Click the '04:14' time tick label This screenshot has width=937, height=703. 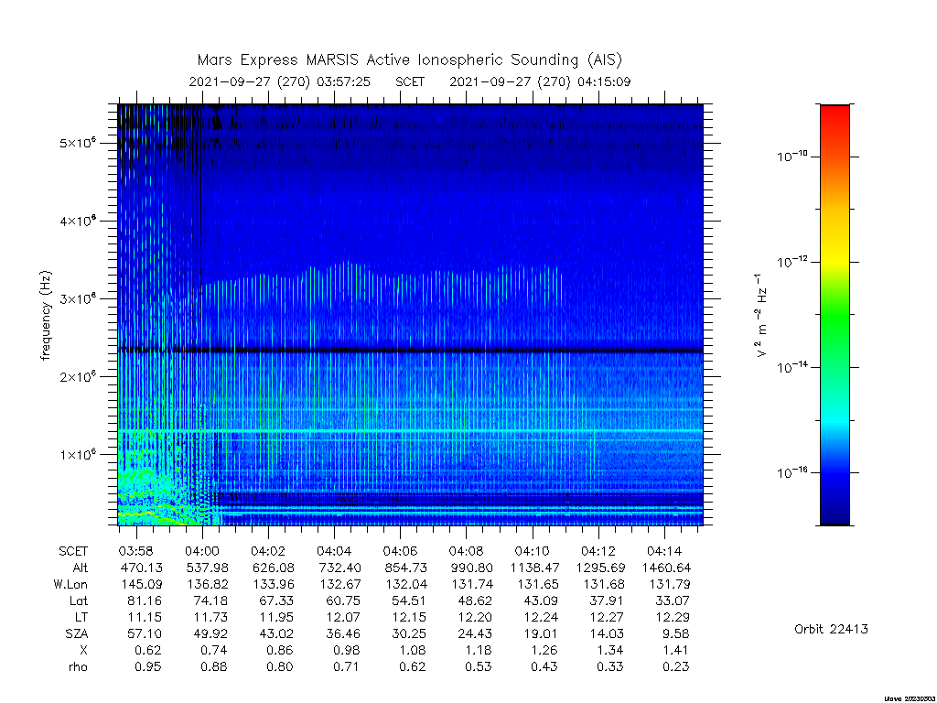click(664, 551)
